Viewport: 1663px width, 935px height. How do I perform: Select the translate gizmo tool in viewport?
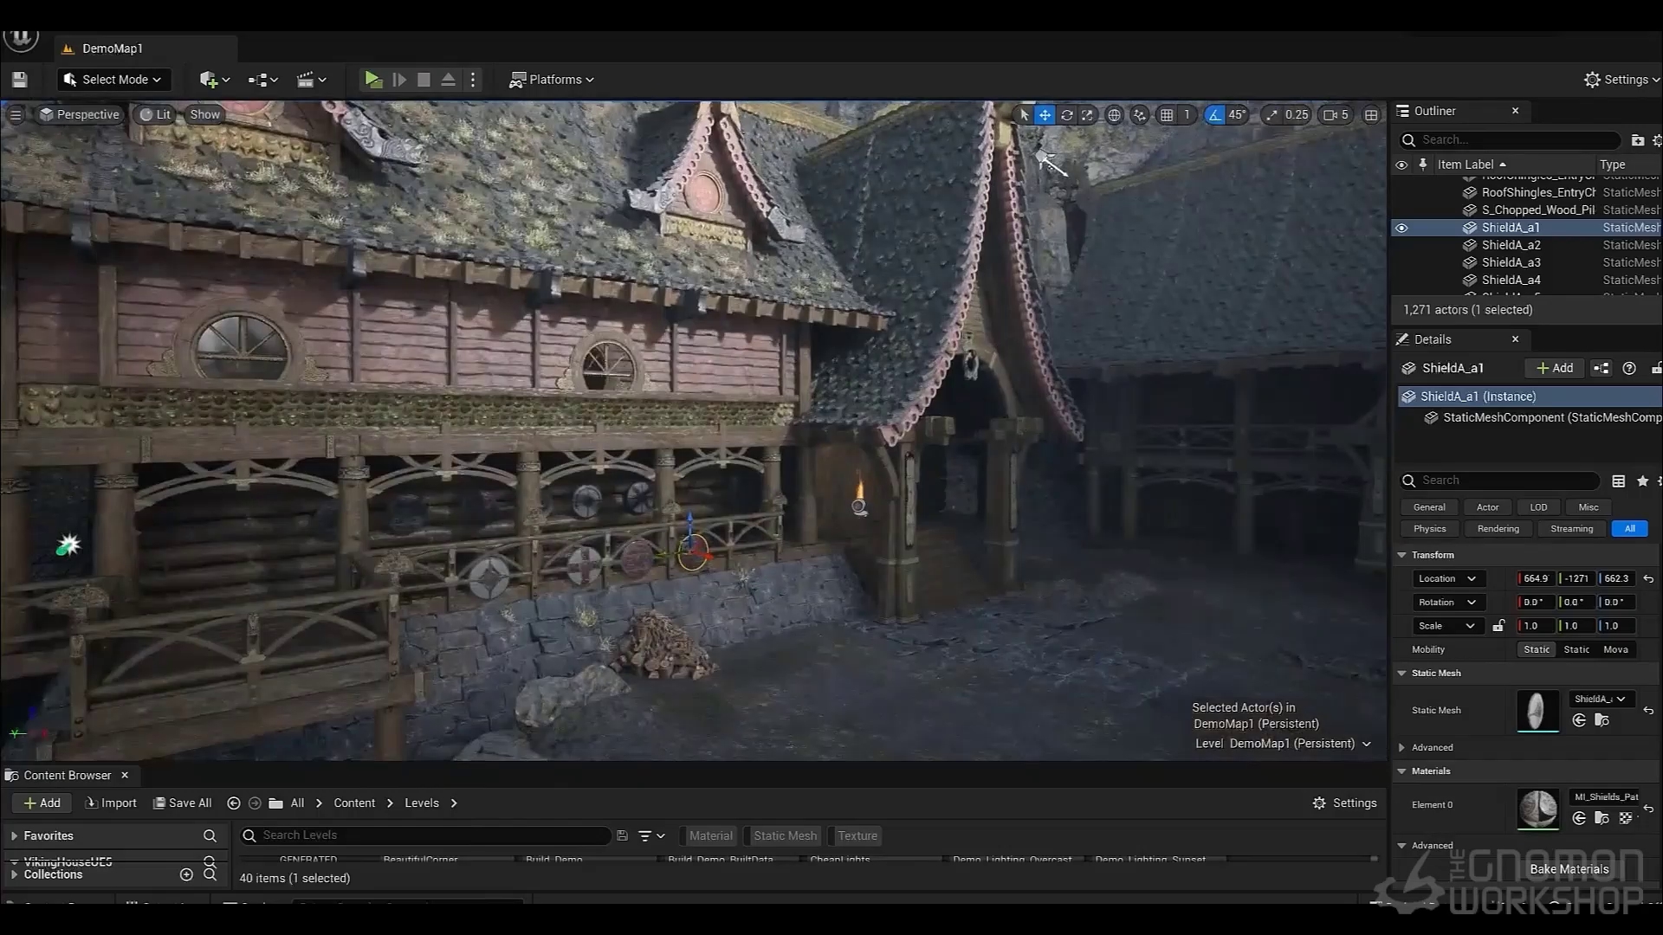pos(1045,114)
